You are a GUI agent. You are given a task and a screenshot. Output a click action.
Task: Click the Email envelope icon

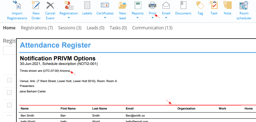[x=166, y=5]
